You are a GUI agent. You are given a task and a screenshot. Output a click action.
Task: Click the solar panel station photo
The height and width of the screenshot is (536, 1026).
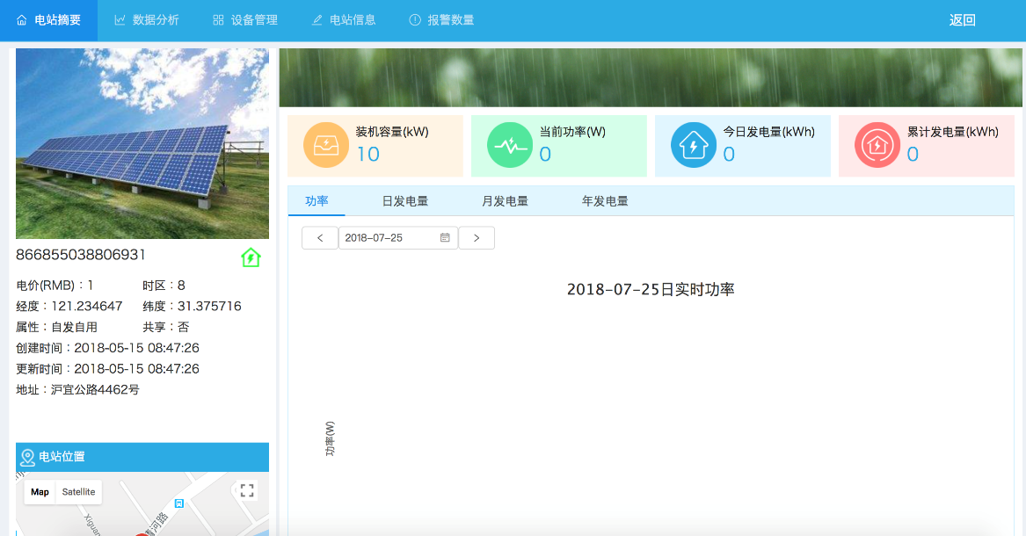(142, 143)
